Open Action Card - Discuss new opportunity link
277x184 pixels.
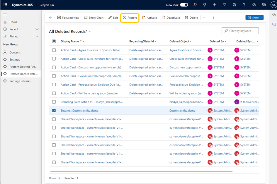click(91, 67)
